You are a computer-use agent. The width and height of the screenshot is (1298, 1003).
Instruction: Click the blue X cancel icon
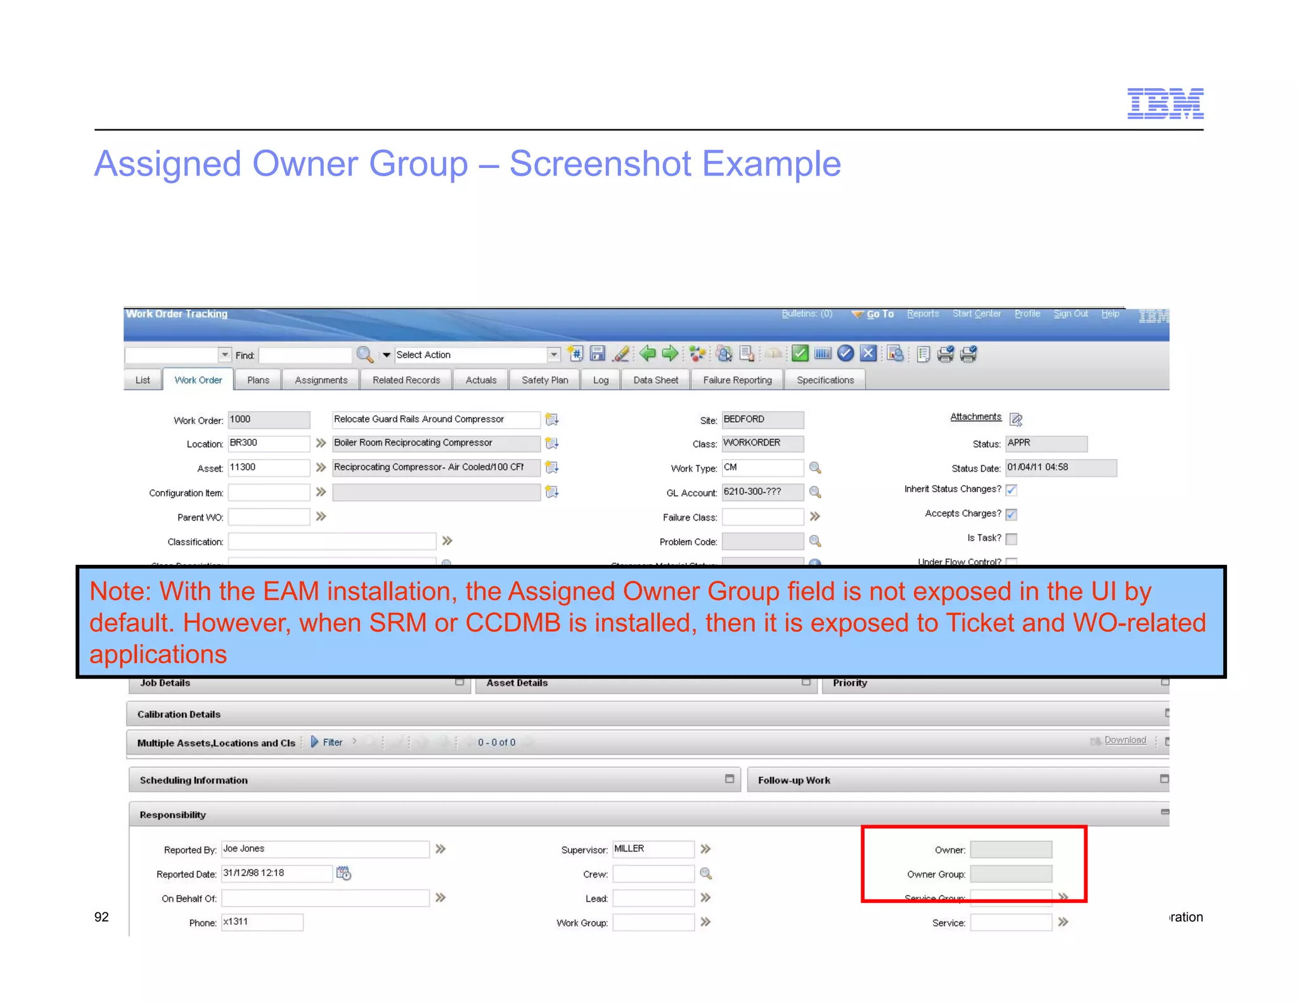click(868, 354)
